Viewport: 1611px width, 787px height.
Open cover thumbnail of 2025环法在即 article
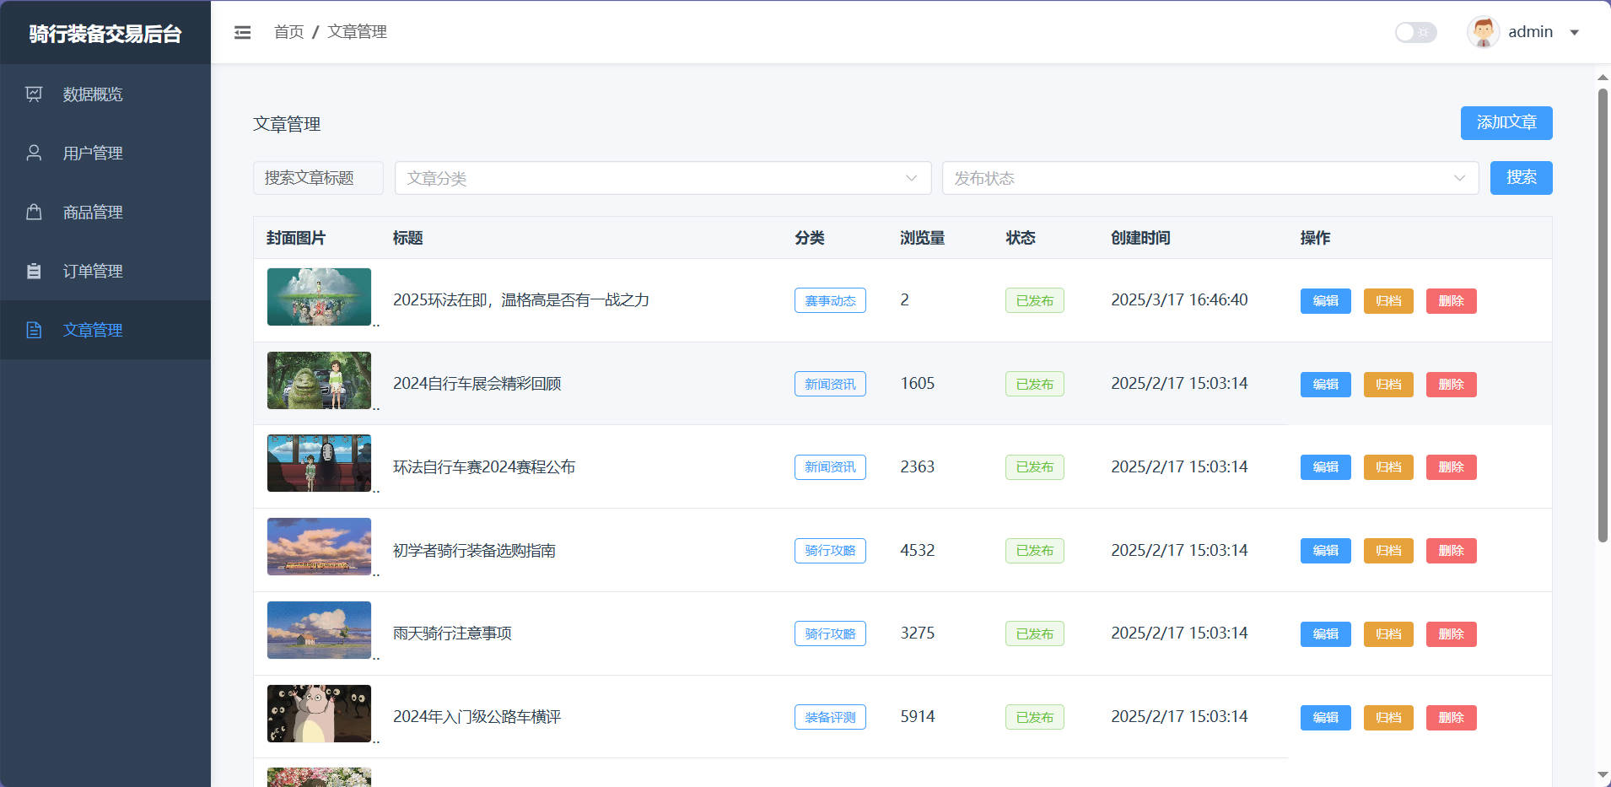click(319, 297)
